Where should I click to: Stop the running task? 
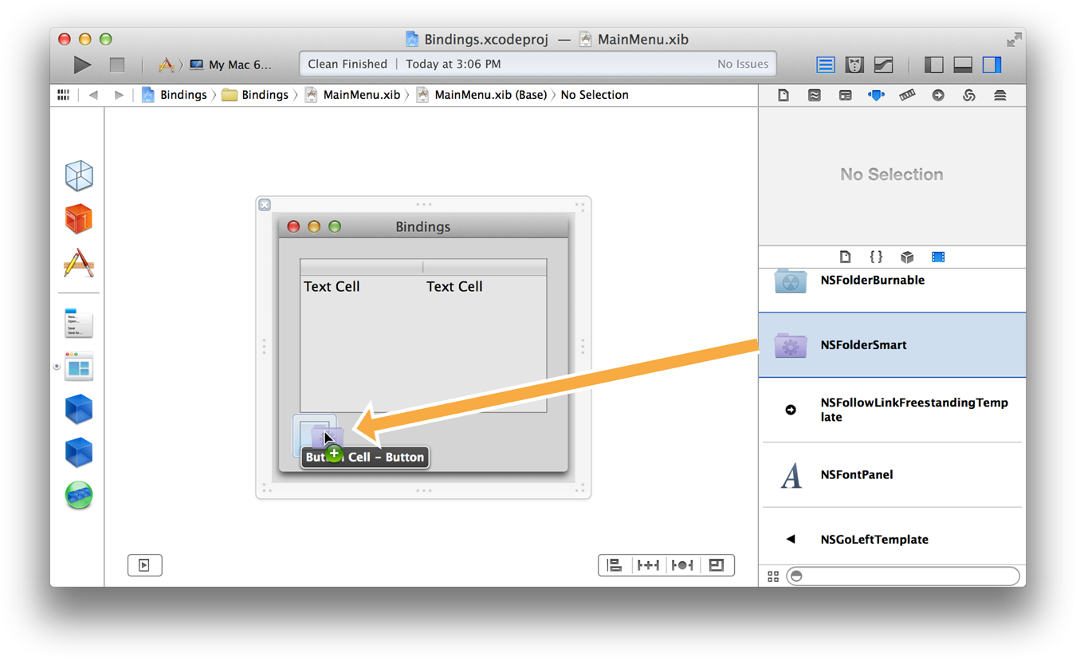(x=117, y=65)
